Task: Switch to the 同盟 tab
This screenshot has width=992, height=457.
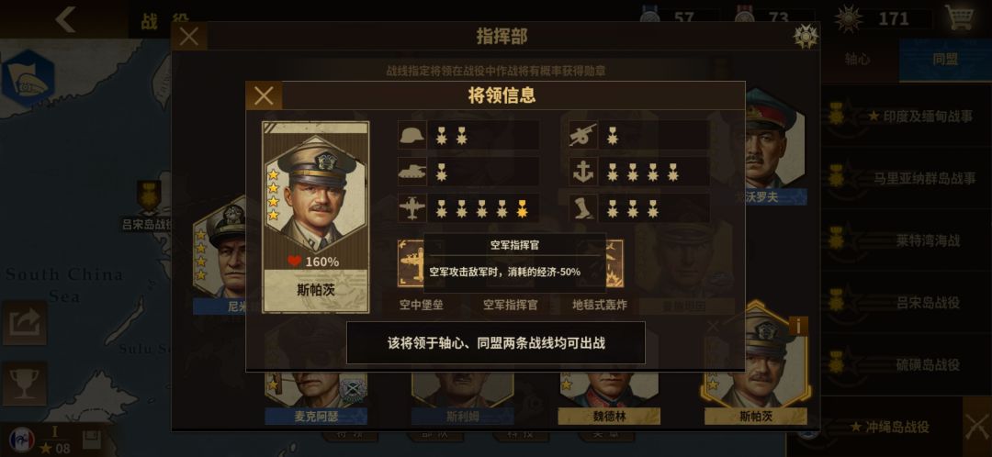Action: click(945, 60)
